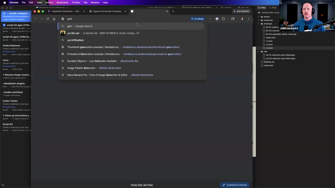Open the Extensions puzzle icon

[x=223, y=19]
